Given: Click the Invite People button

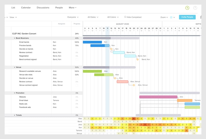Looking at the screenshot, I should (x=187, y=17).
